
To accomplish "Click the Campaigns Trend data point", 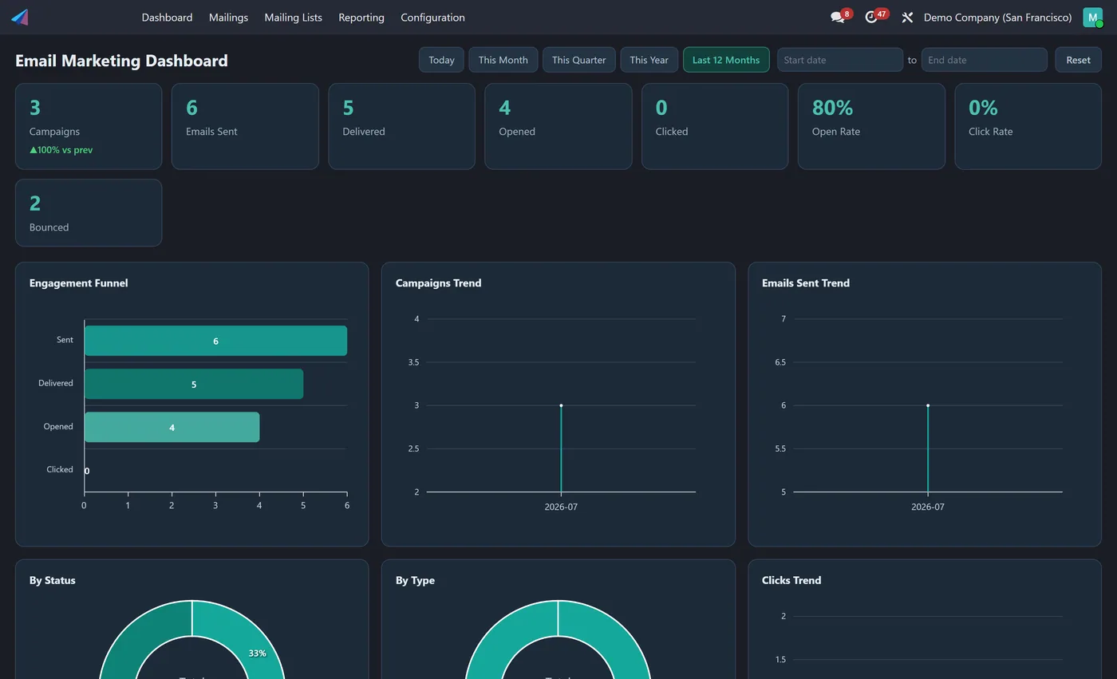I will tap(561, 405).
